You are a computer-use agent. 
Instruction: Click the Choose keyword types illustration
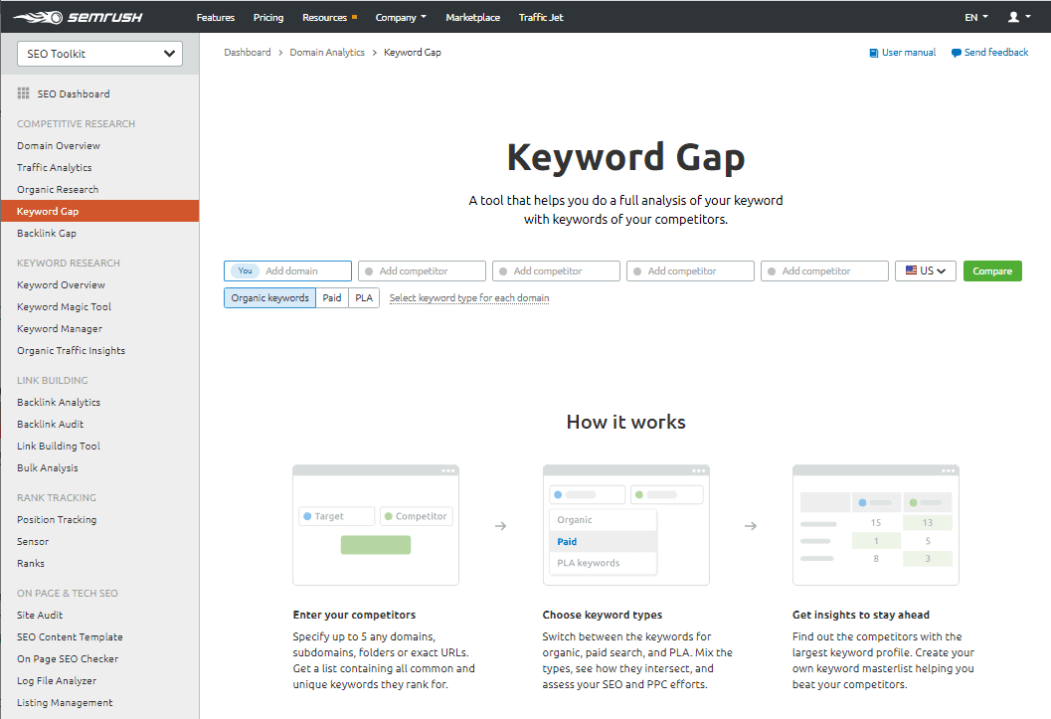(x=626, y=525)
